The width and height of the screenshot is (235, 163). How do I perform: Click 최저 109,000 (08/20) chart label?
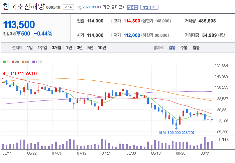click(x=177, y=133)
